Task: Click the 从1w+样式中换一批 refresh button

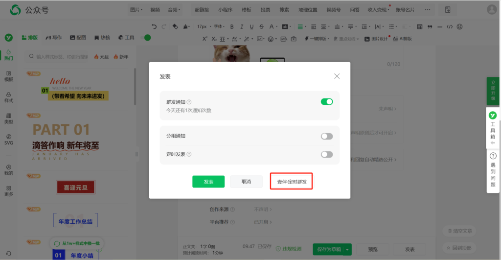Action: pos(77,243)
